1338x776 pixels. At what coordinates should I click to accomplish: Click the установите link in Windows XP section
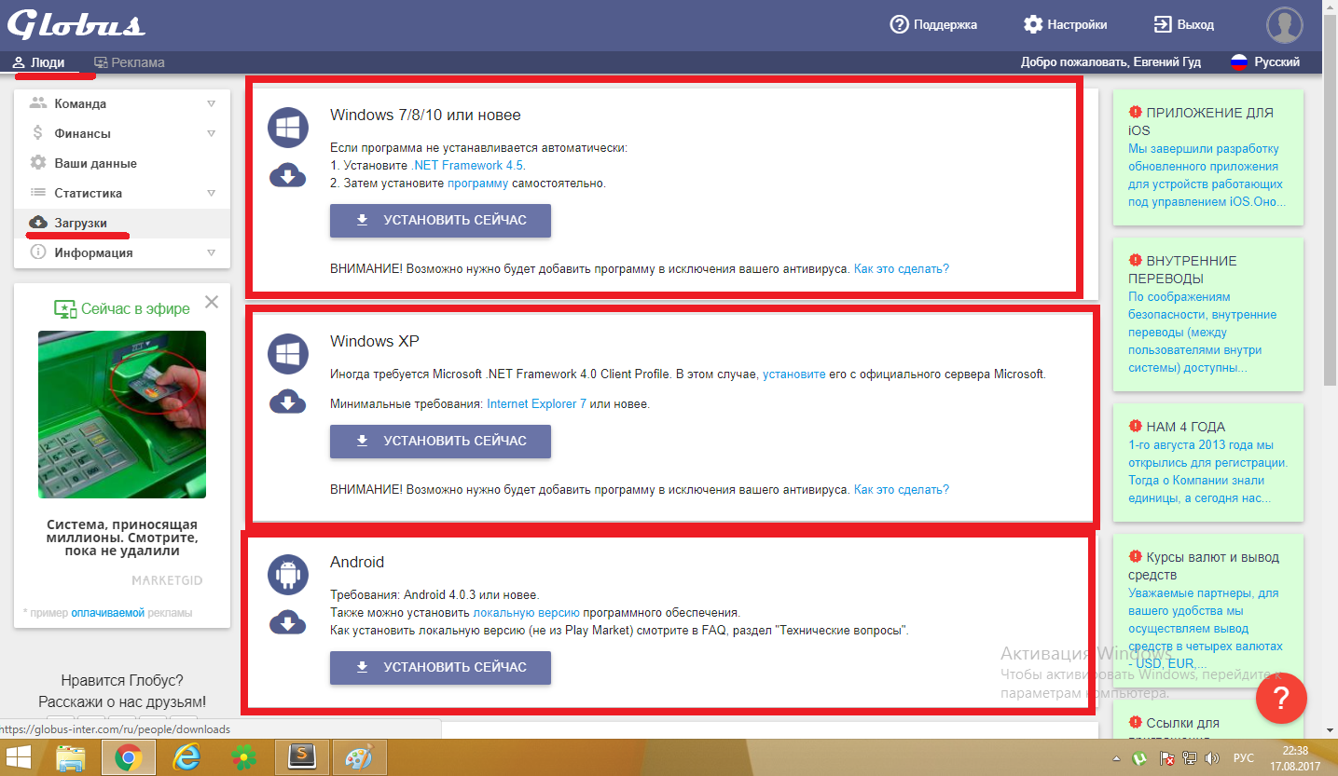(794, 374)
